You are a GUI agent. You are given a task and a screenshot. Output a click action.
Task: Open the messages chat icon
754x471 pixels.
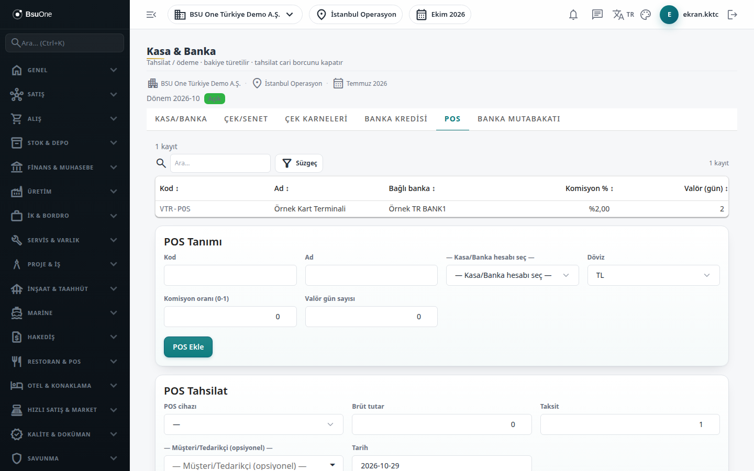(x=597, y=15)
